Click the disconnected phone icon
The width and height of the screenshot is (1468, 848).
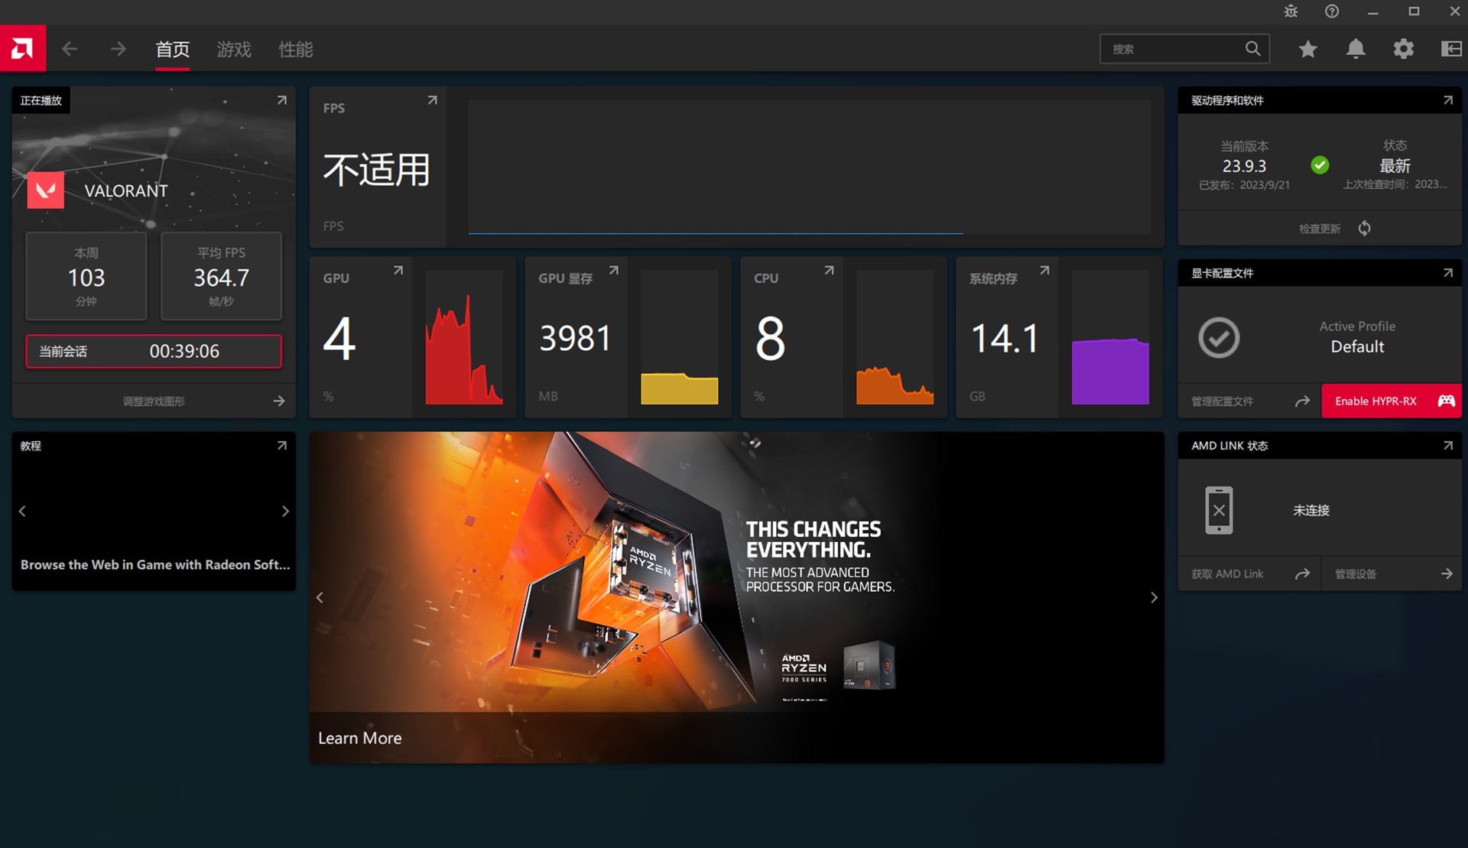point(1219,510)
